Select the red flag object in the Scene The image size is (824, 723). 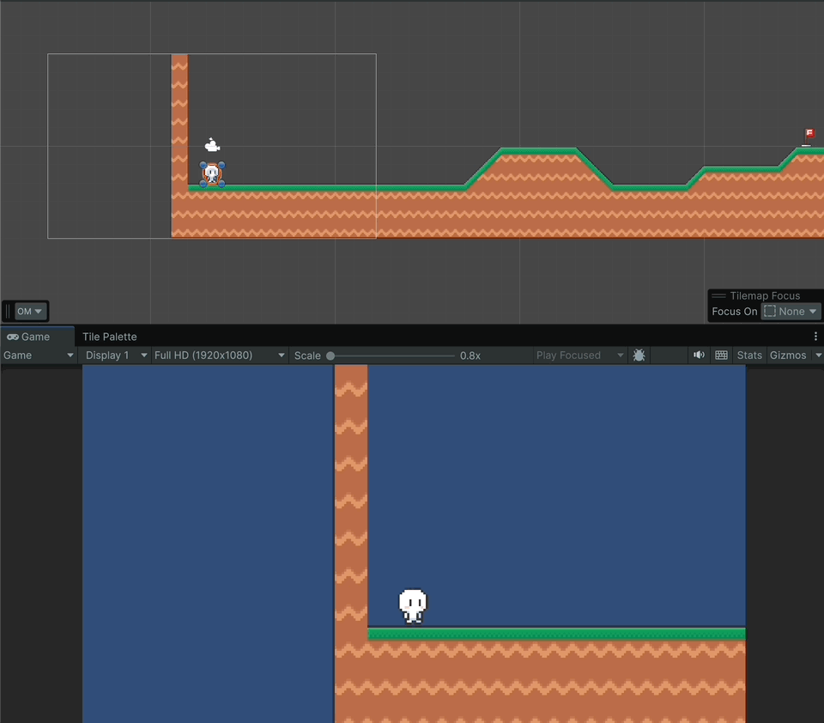[809, 137]
